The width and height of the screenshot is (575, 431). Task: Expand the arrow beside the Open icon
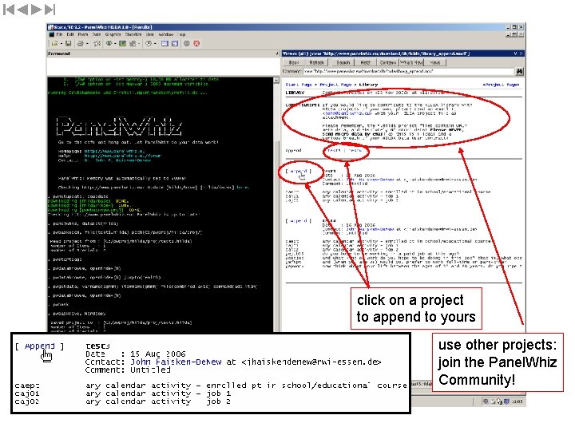coord(61,43)
